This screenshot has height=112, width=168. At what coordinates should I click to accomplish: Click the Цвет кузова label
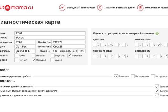tap(44, 47)
